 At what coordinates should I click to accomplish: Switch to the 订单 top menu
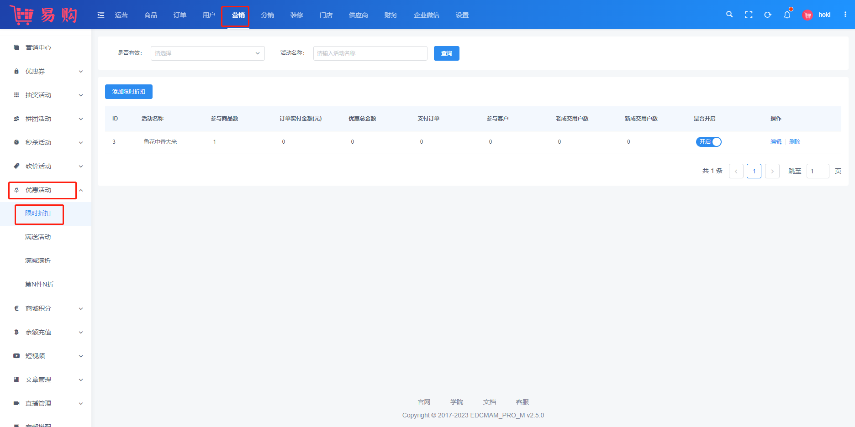point(179,15)
